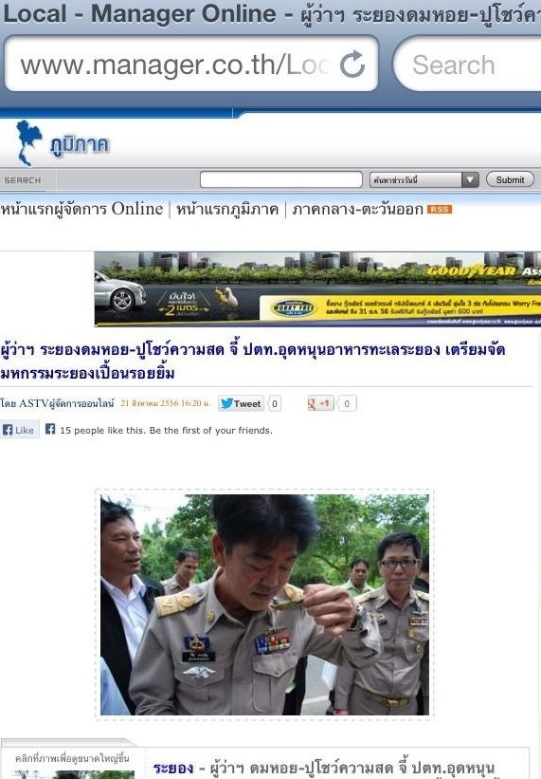Focus the site search text field
This screenshot has height=779, width=541.
point(281,179)
